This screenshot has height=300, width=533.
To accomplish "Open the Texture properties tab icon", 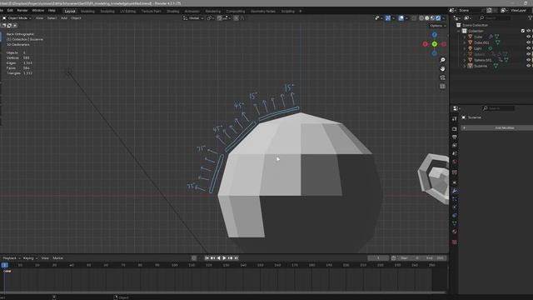I will pos(455,242).
